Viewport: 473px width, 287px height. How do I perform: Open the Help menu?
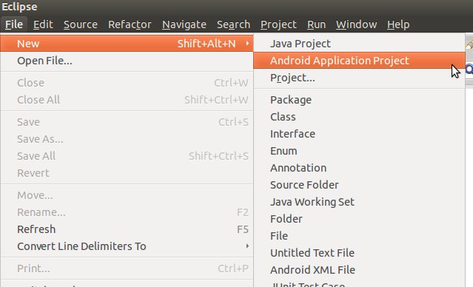[398, 24]
